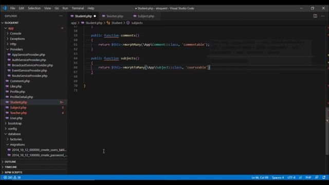Click PHP file icon of User.php
This screenshot has width=329, height=185.
(x=7, y=118)
